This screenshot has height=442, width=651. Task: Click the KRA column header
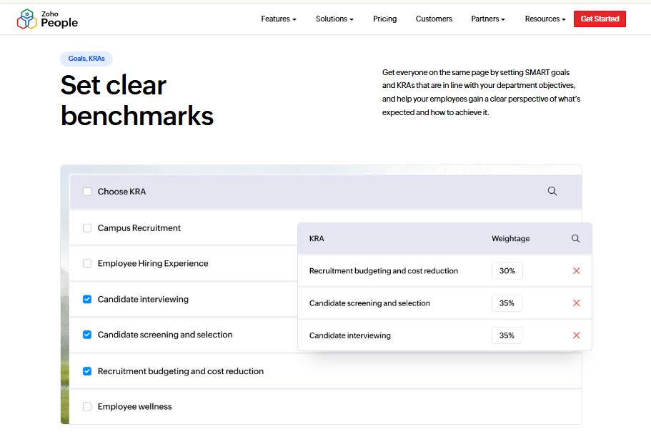tap(317, 238)
